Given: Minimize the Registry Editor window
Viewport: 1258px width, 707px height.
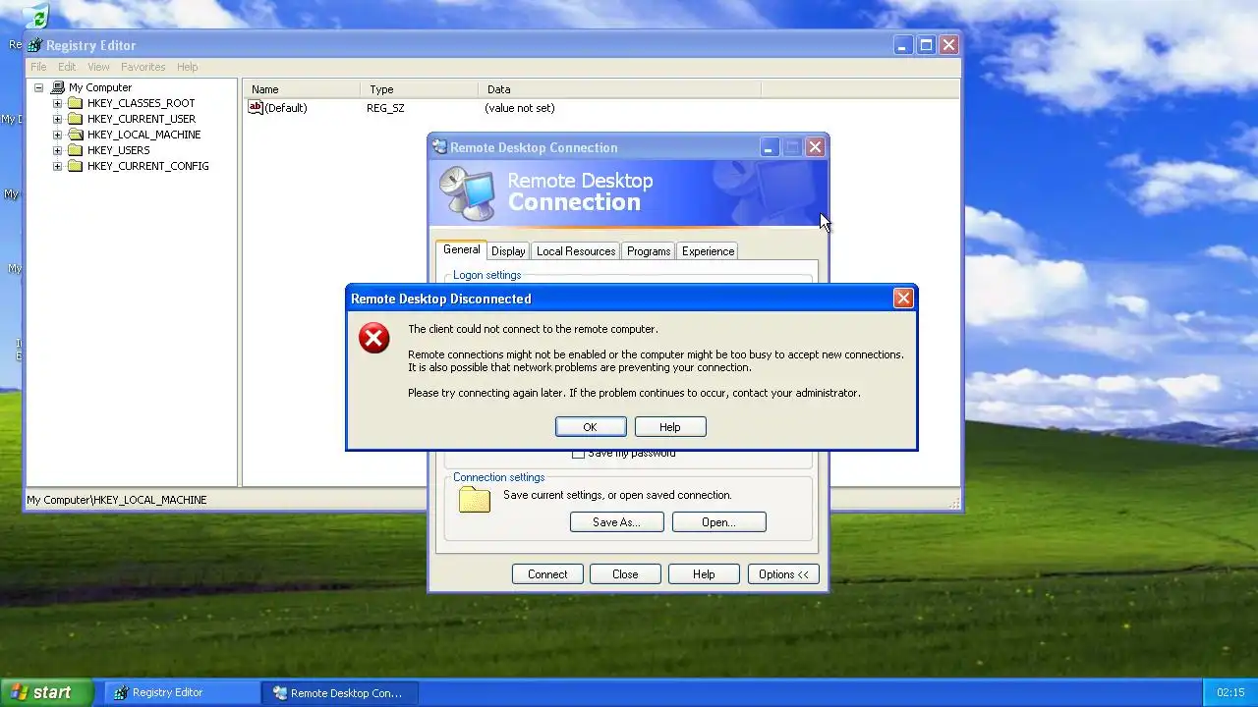Looking at the screenshot, I should click(x=903, y=45).
